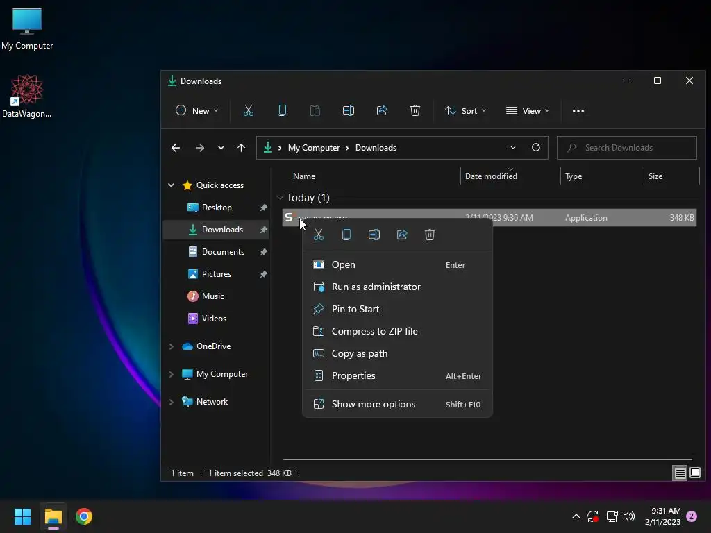The width and height of the screenshot is (711, 533).
Task: Expand the My Computer tree node
Action: [x=172, y=374]
